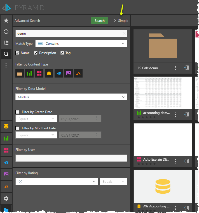Open action panel for AW Accounting item

click(x=186, y=208)
